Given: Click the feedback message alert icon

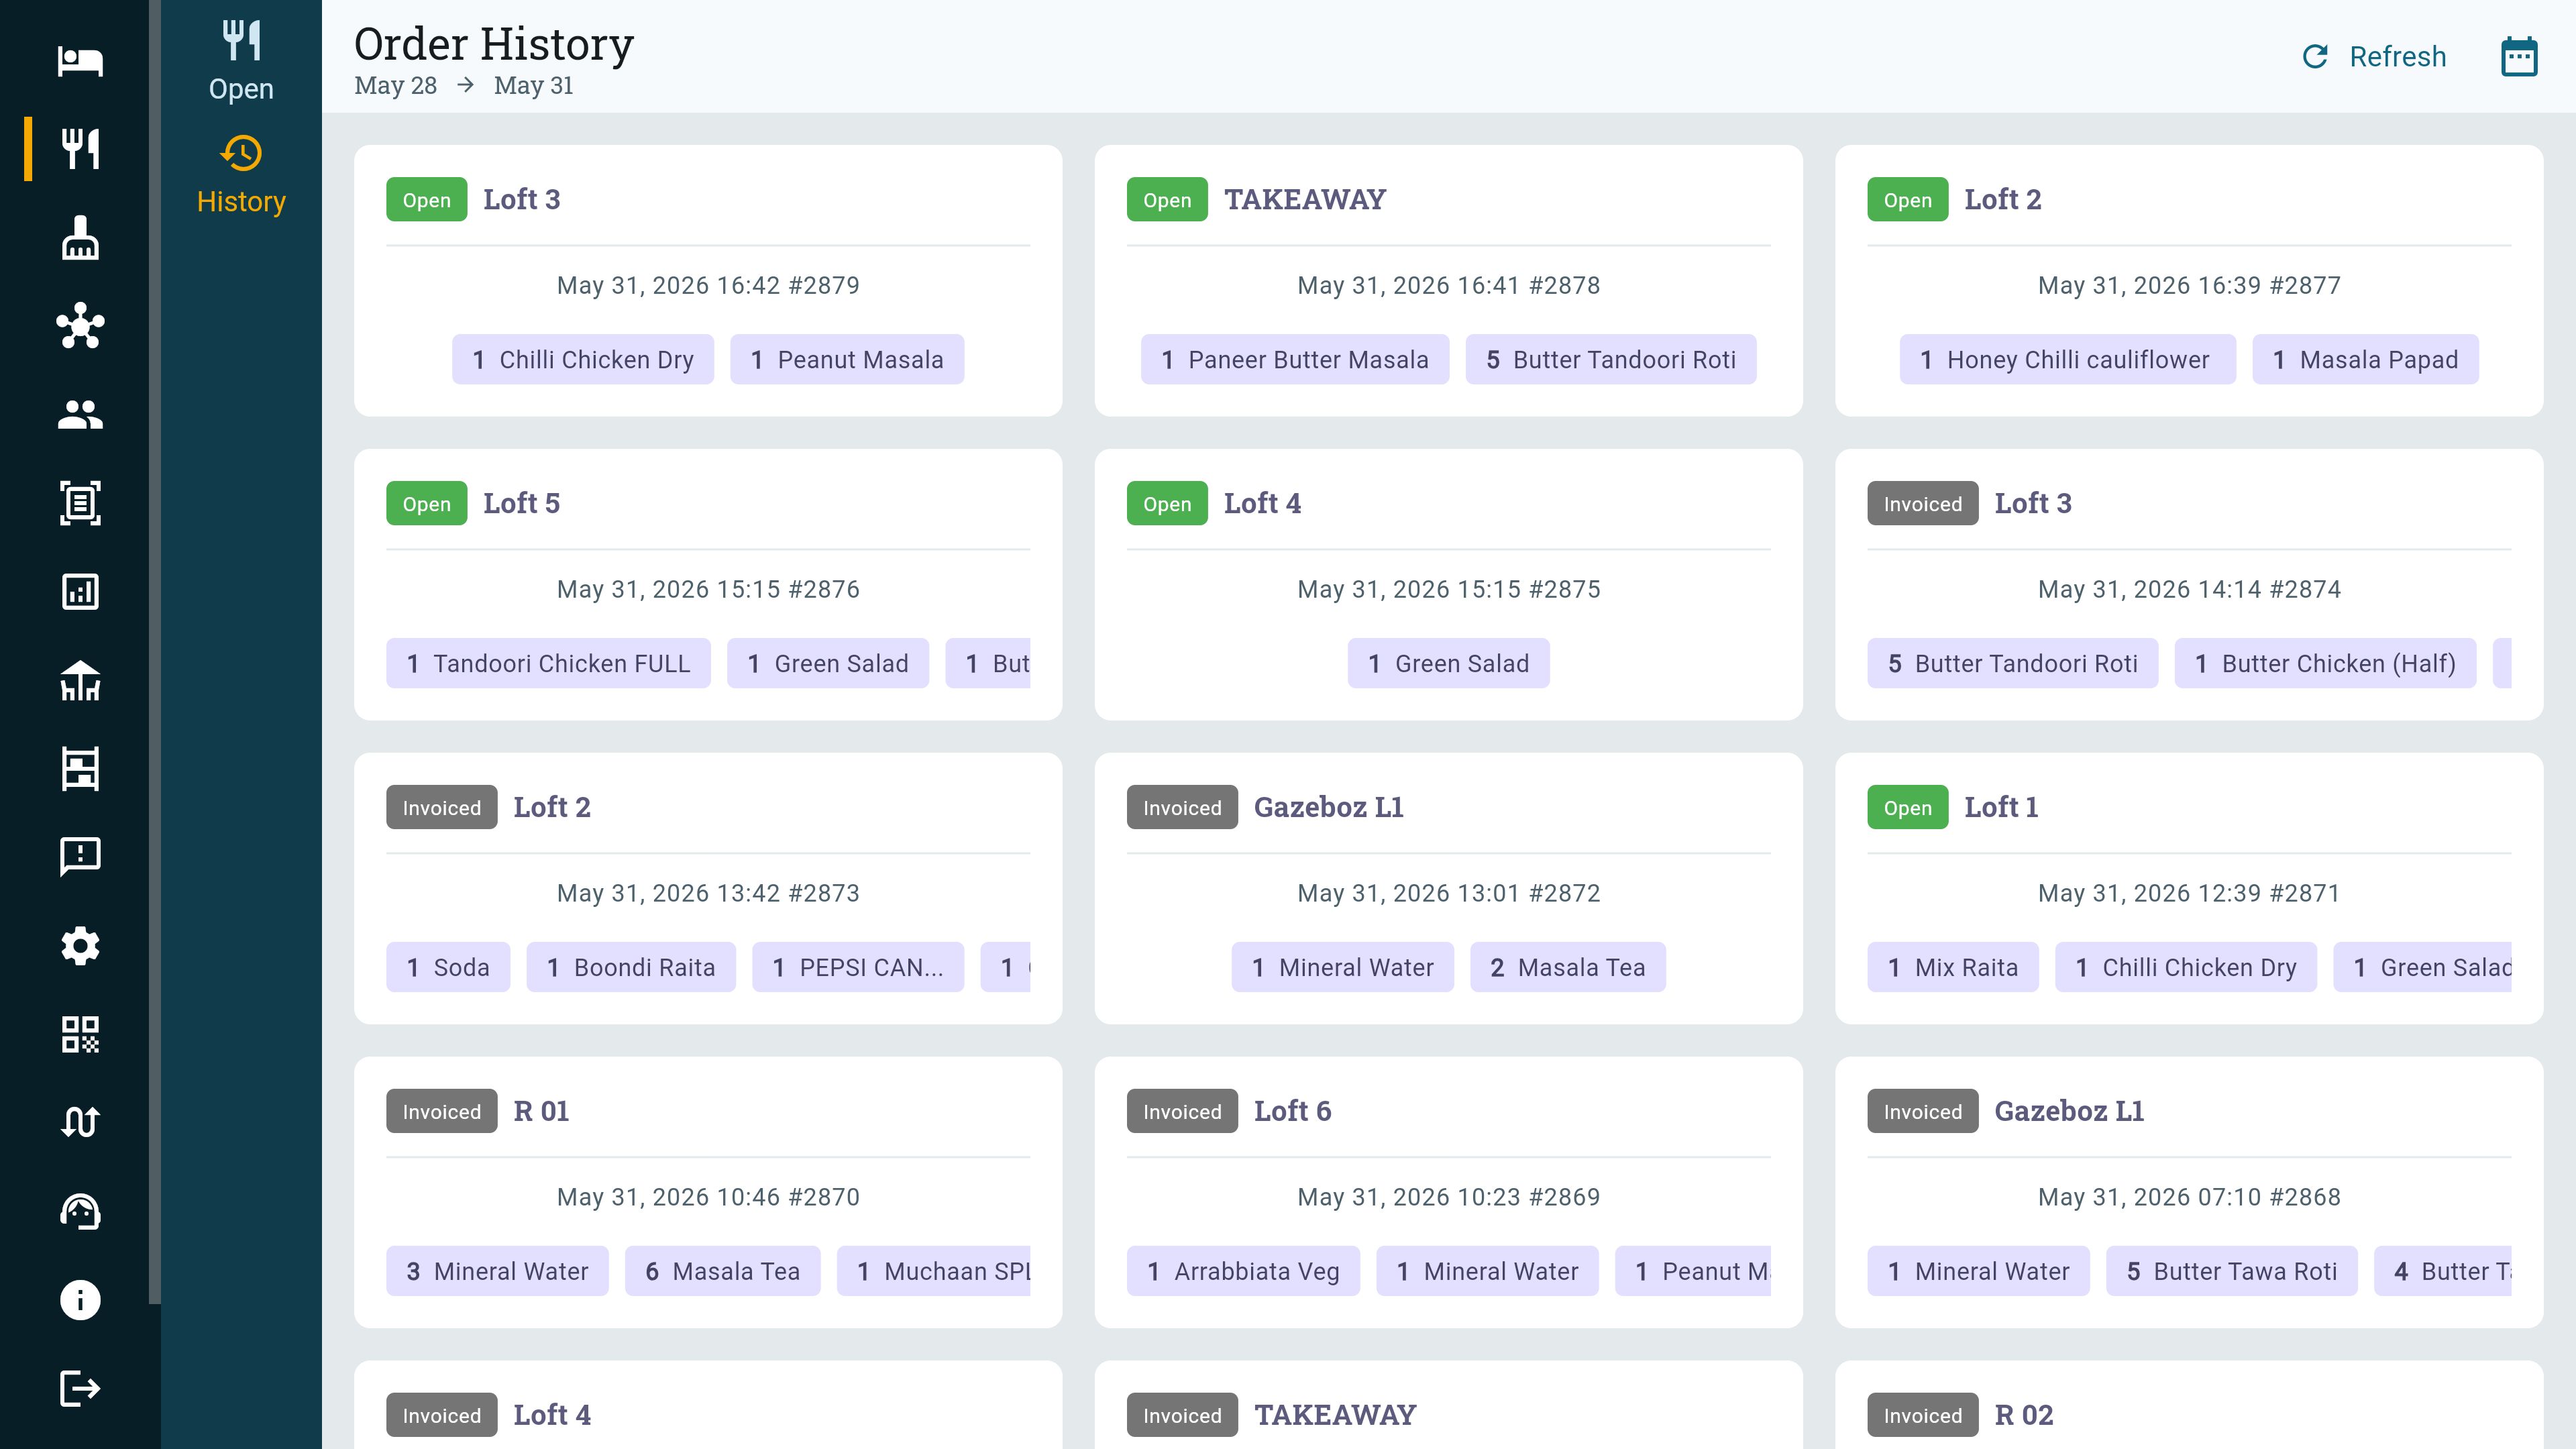Looking at the screenshot, I should coord(80,857).
